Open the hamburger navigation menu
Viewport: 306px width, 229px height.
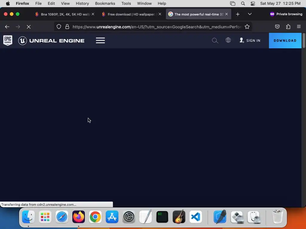click(100, 41)
